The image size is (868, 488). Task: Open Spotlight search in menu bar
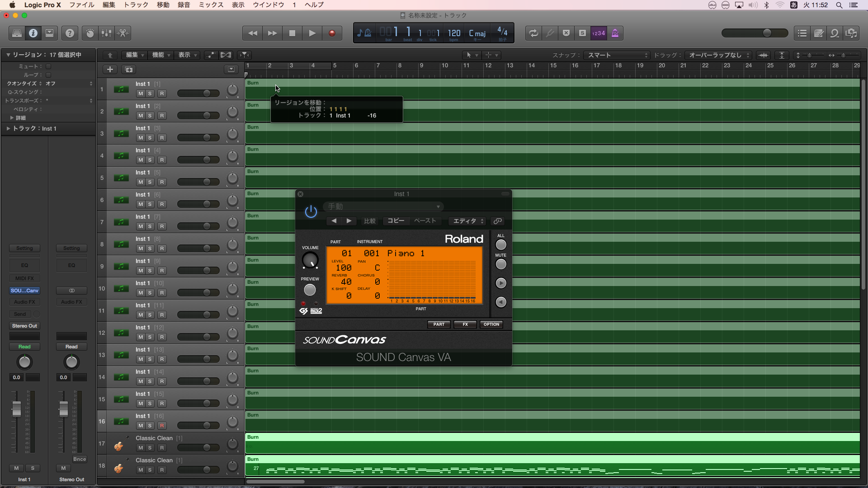[x=839, y=5]
